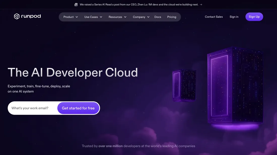The width and height of the screenshot is (277, 155).
Task: Expand the Product chevron
Action: click(x=77, y=17)
